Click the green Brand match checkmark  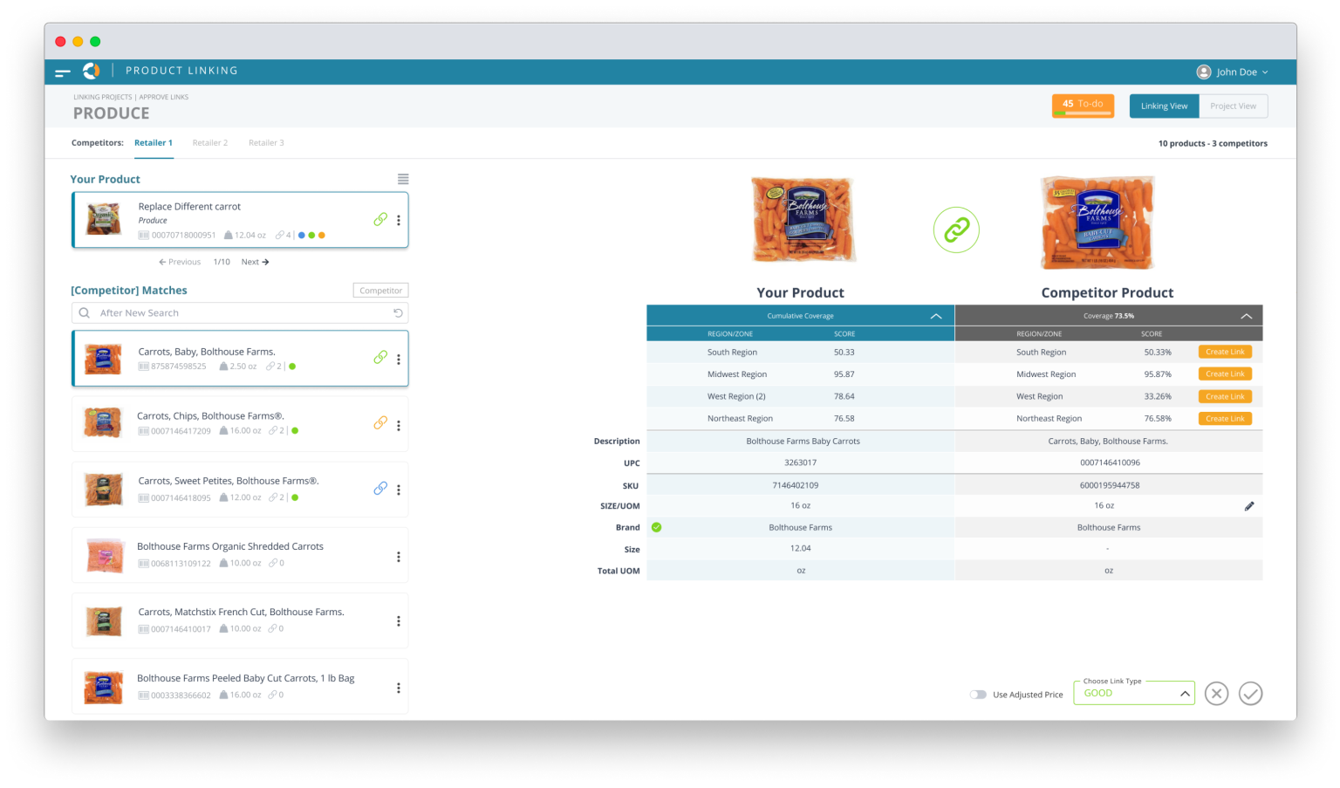[x=657, y=527]
